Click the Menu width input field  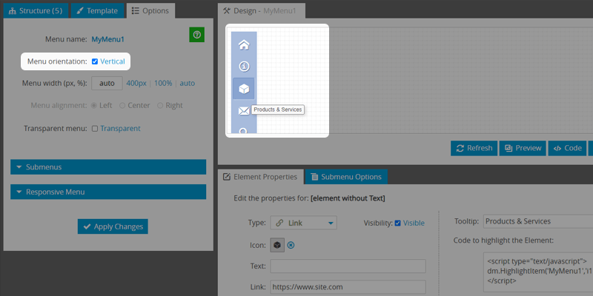point(107,83)
